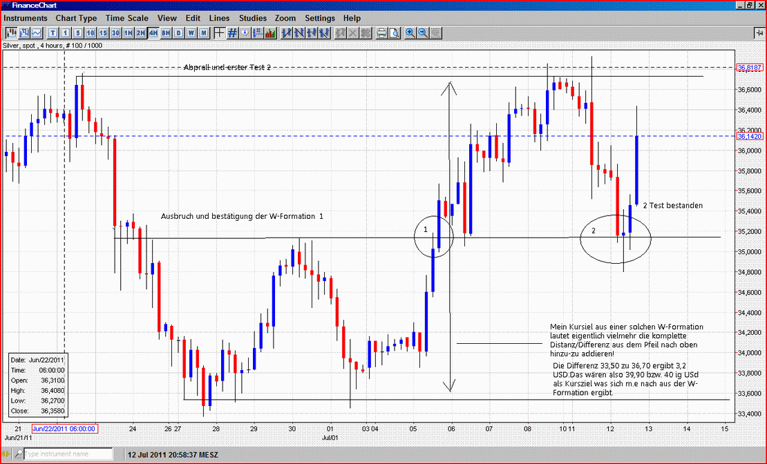Switch to monthly (M) time scale
The height and width of the screenshot is (464, 767).
[203, 32]
